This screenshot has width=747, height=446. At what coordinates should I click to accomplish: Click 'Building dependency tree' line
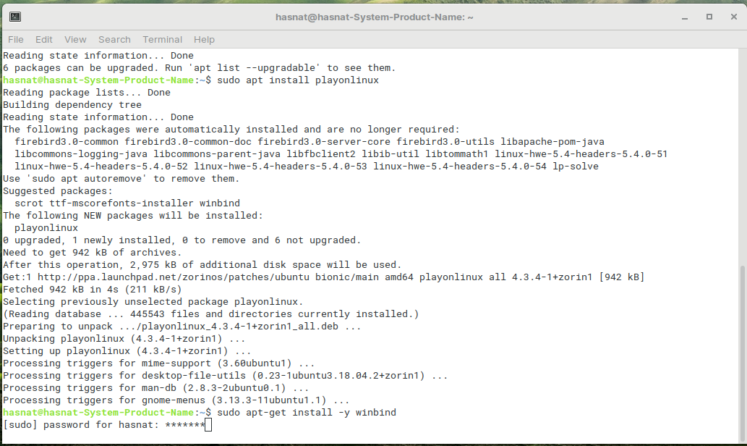[72, 105]
